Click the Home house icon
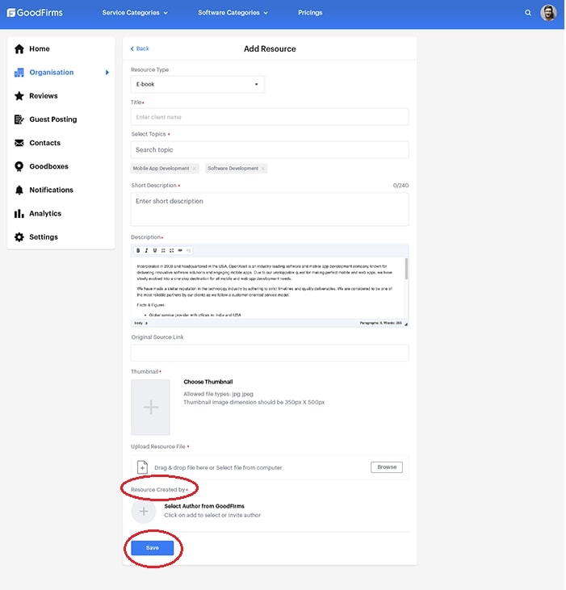Viewport: 566px width, 590px height. (x=19, y=49)
